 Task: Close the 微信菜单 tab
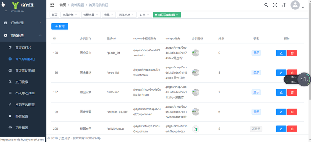point(133,15)
